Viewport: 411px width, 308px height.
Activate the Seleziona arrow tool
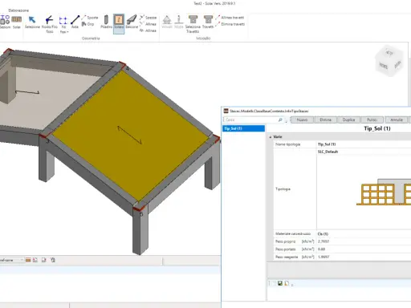pyautogui.click(x=32, y=22)
